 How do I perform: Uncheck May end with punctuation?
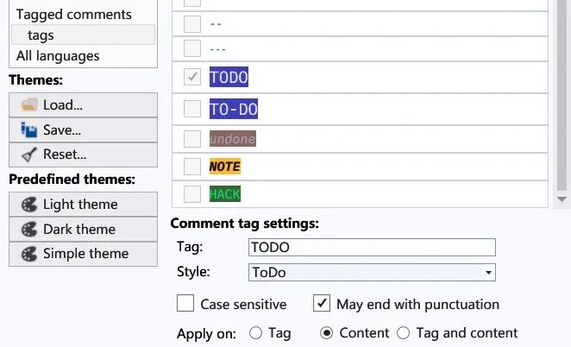point(322,303)
